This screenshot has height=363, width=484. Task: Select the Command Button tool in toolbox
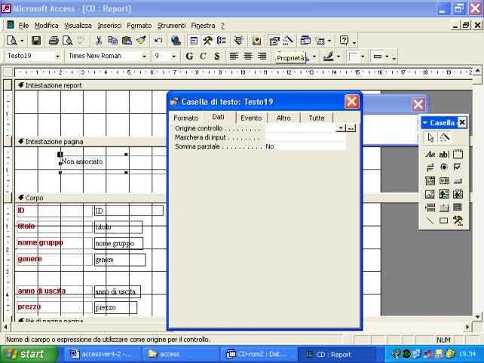(458, 181)
